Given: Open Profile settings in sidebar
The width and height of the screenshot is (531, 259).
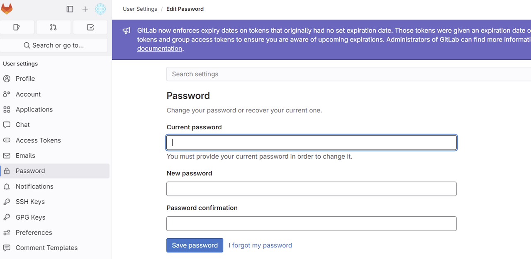Looking at the screenshot, I should [x=25, y=78].
